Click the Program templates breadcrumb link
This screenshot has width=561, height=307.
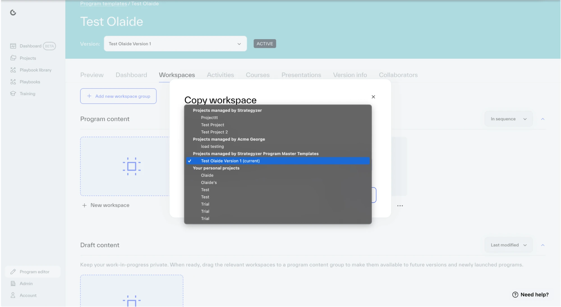104,4
